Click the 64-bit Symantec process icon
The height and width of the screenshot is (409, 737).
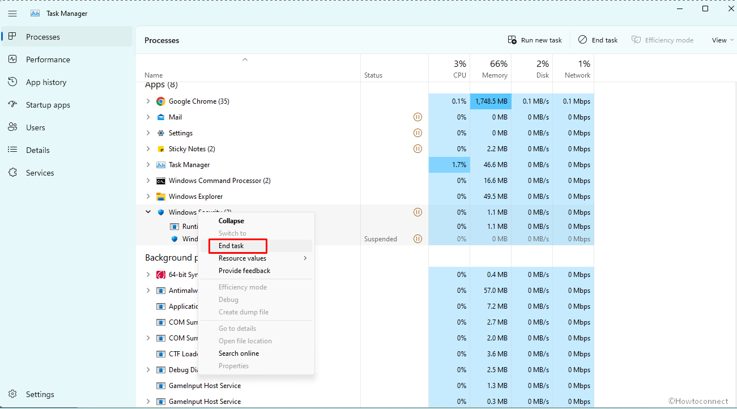pos(161,275)
